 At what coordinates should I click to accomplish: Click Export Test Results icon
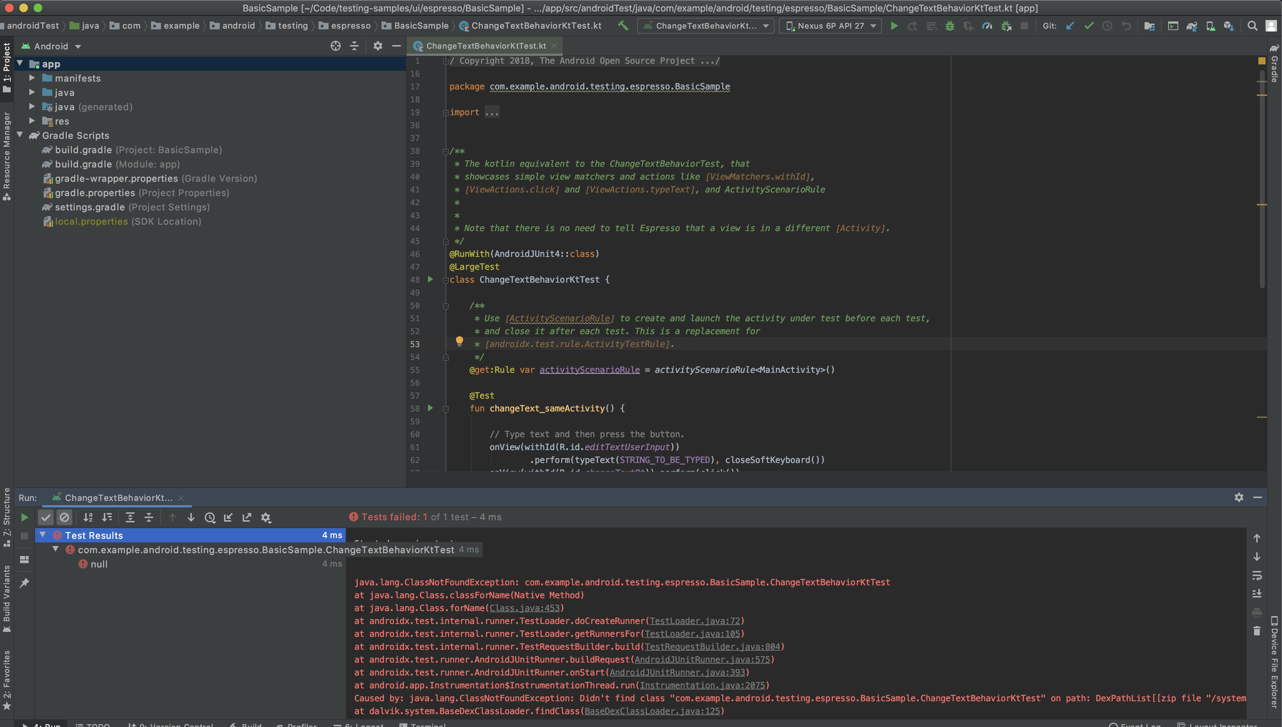point(247,517)
